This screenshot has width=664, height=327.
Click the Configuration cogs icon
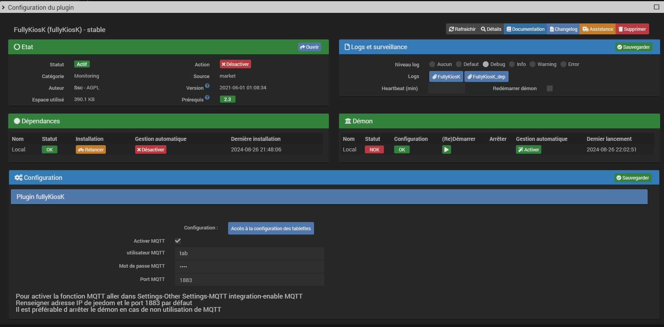click(x=18, y=178)
